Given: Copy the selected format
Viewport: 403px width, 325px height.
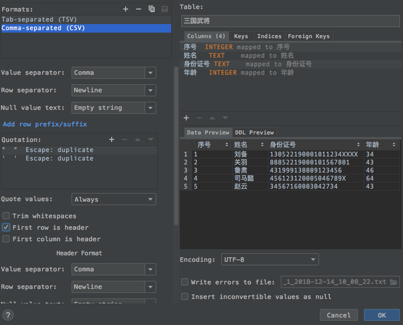Looking at the screenshot, I should (152, 9).
